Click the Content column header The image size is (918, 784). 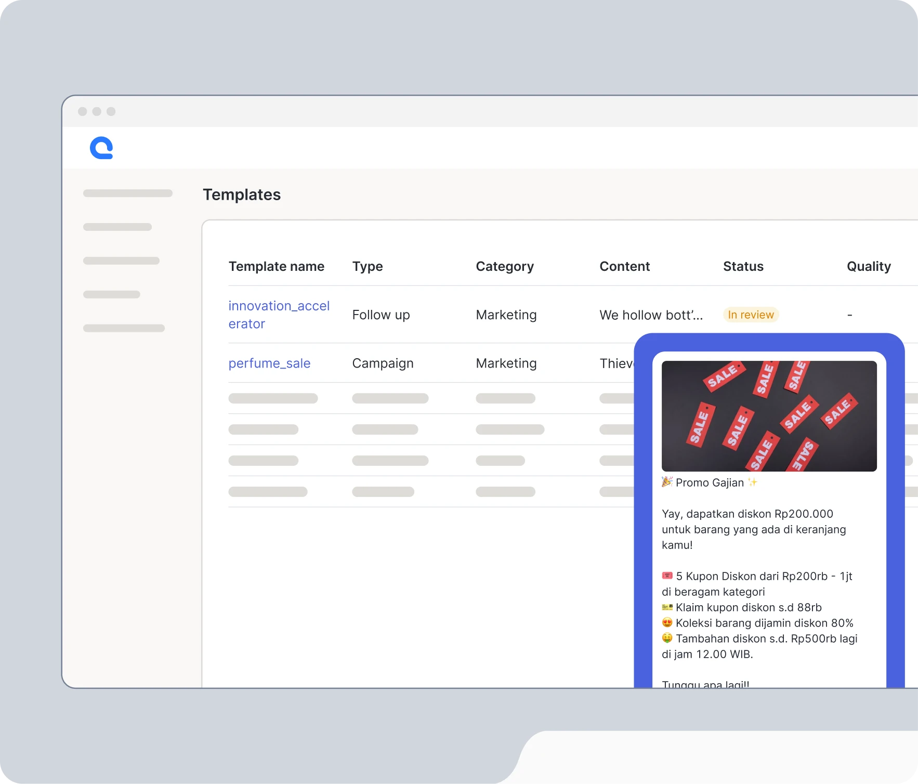(625, 266)
